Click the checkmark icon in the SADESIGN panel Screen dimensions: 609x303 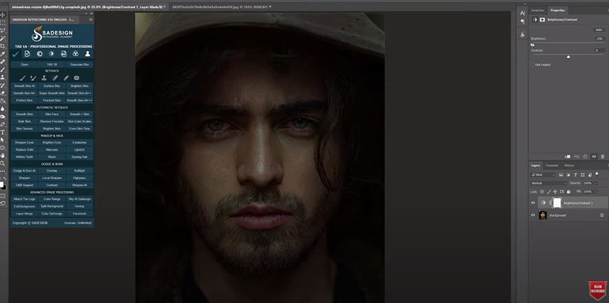coord(16,53)
